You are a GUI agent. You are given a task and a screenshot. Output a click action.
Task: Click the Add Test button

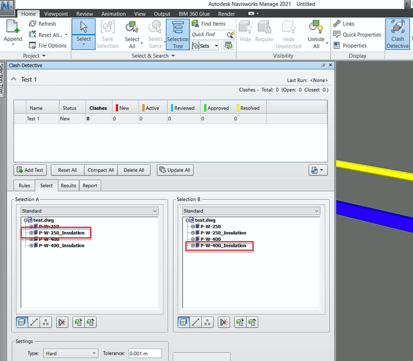[x=31, y=170]
